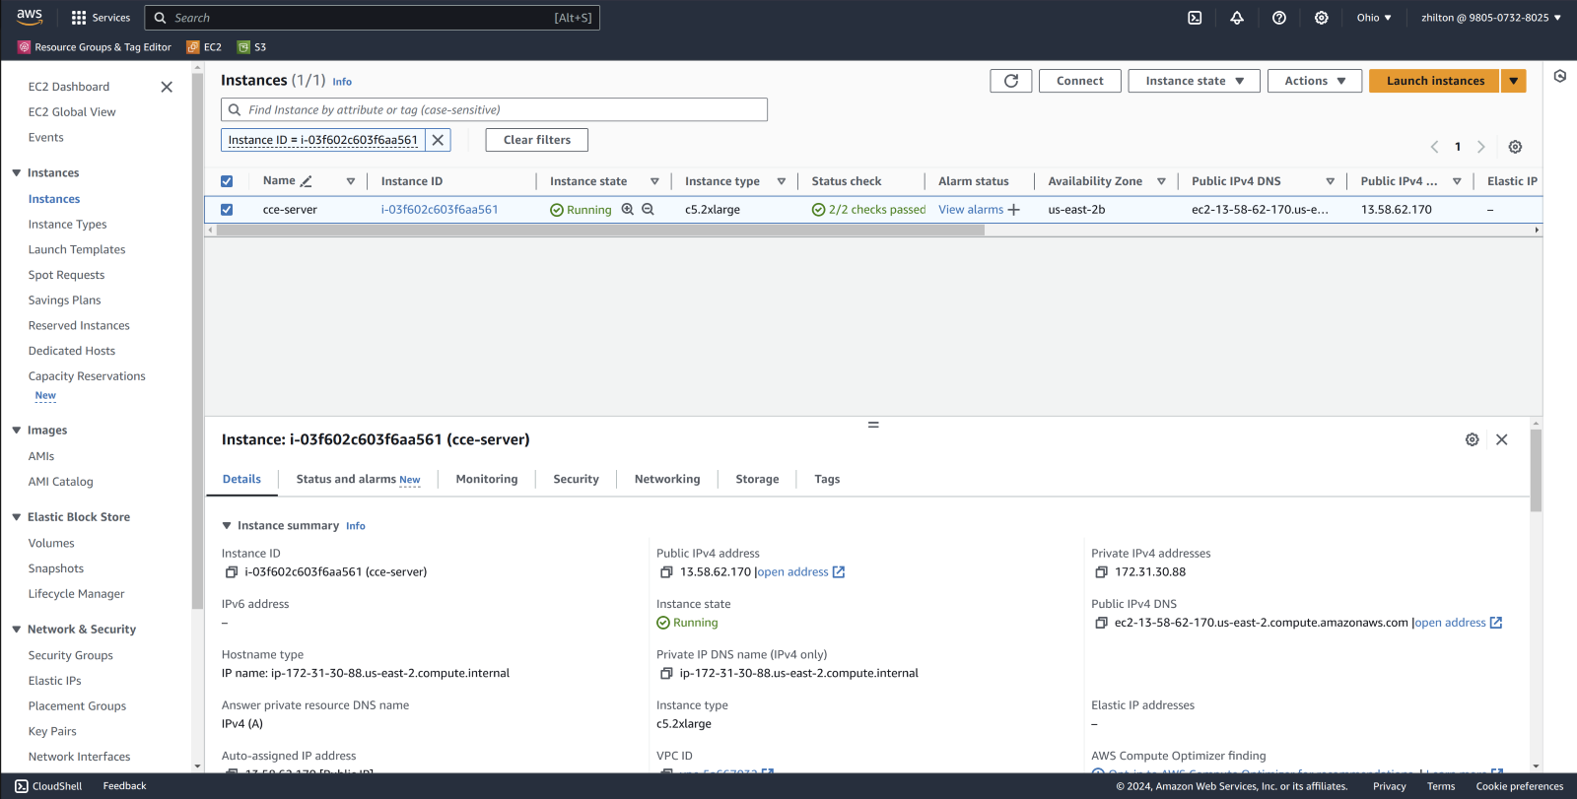Switch to the Storage tab
This screenshot has width=1577, height=799.
click(x=757, y=480)
